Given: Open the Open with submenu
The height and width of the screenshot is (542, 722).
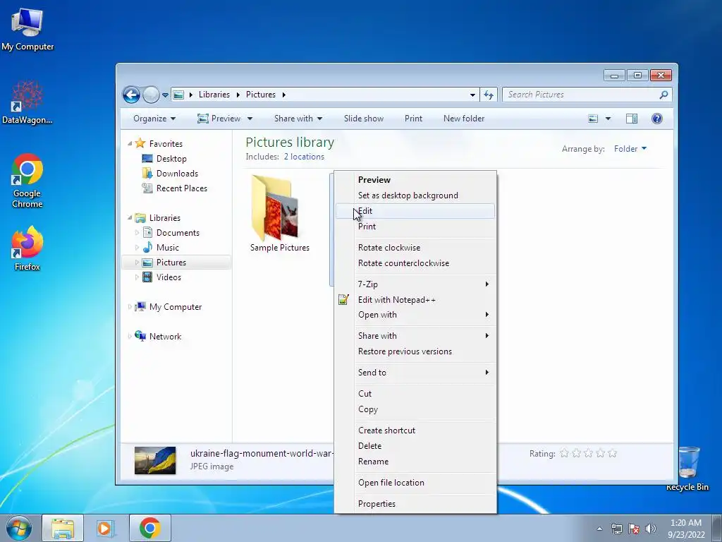Looking at the screenshot, I should coord(415,315).
